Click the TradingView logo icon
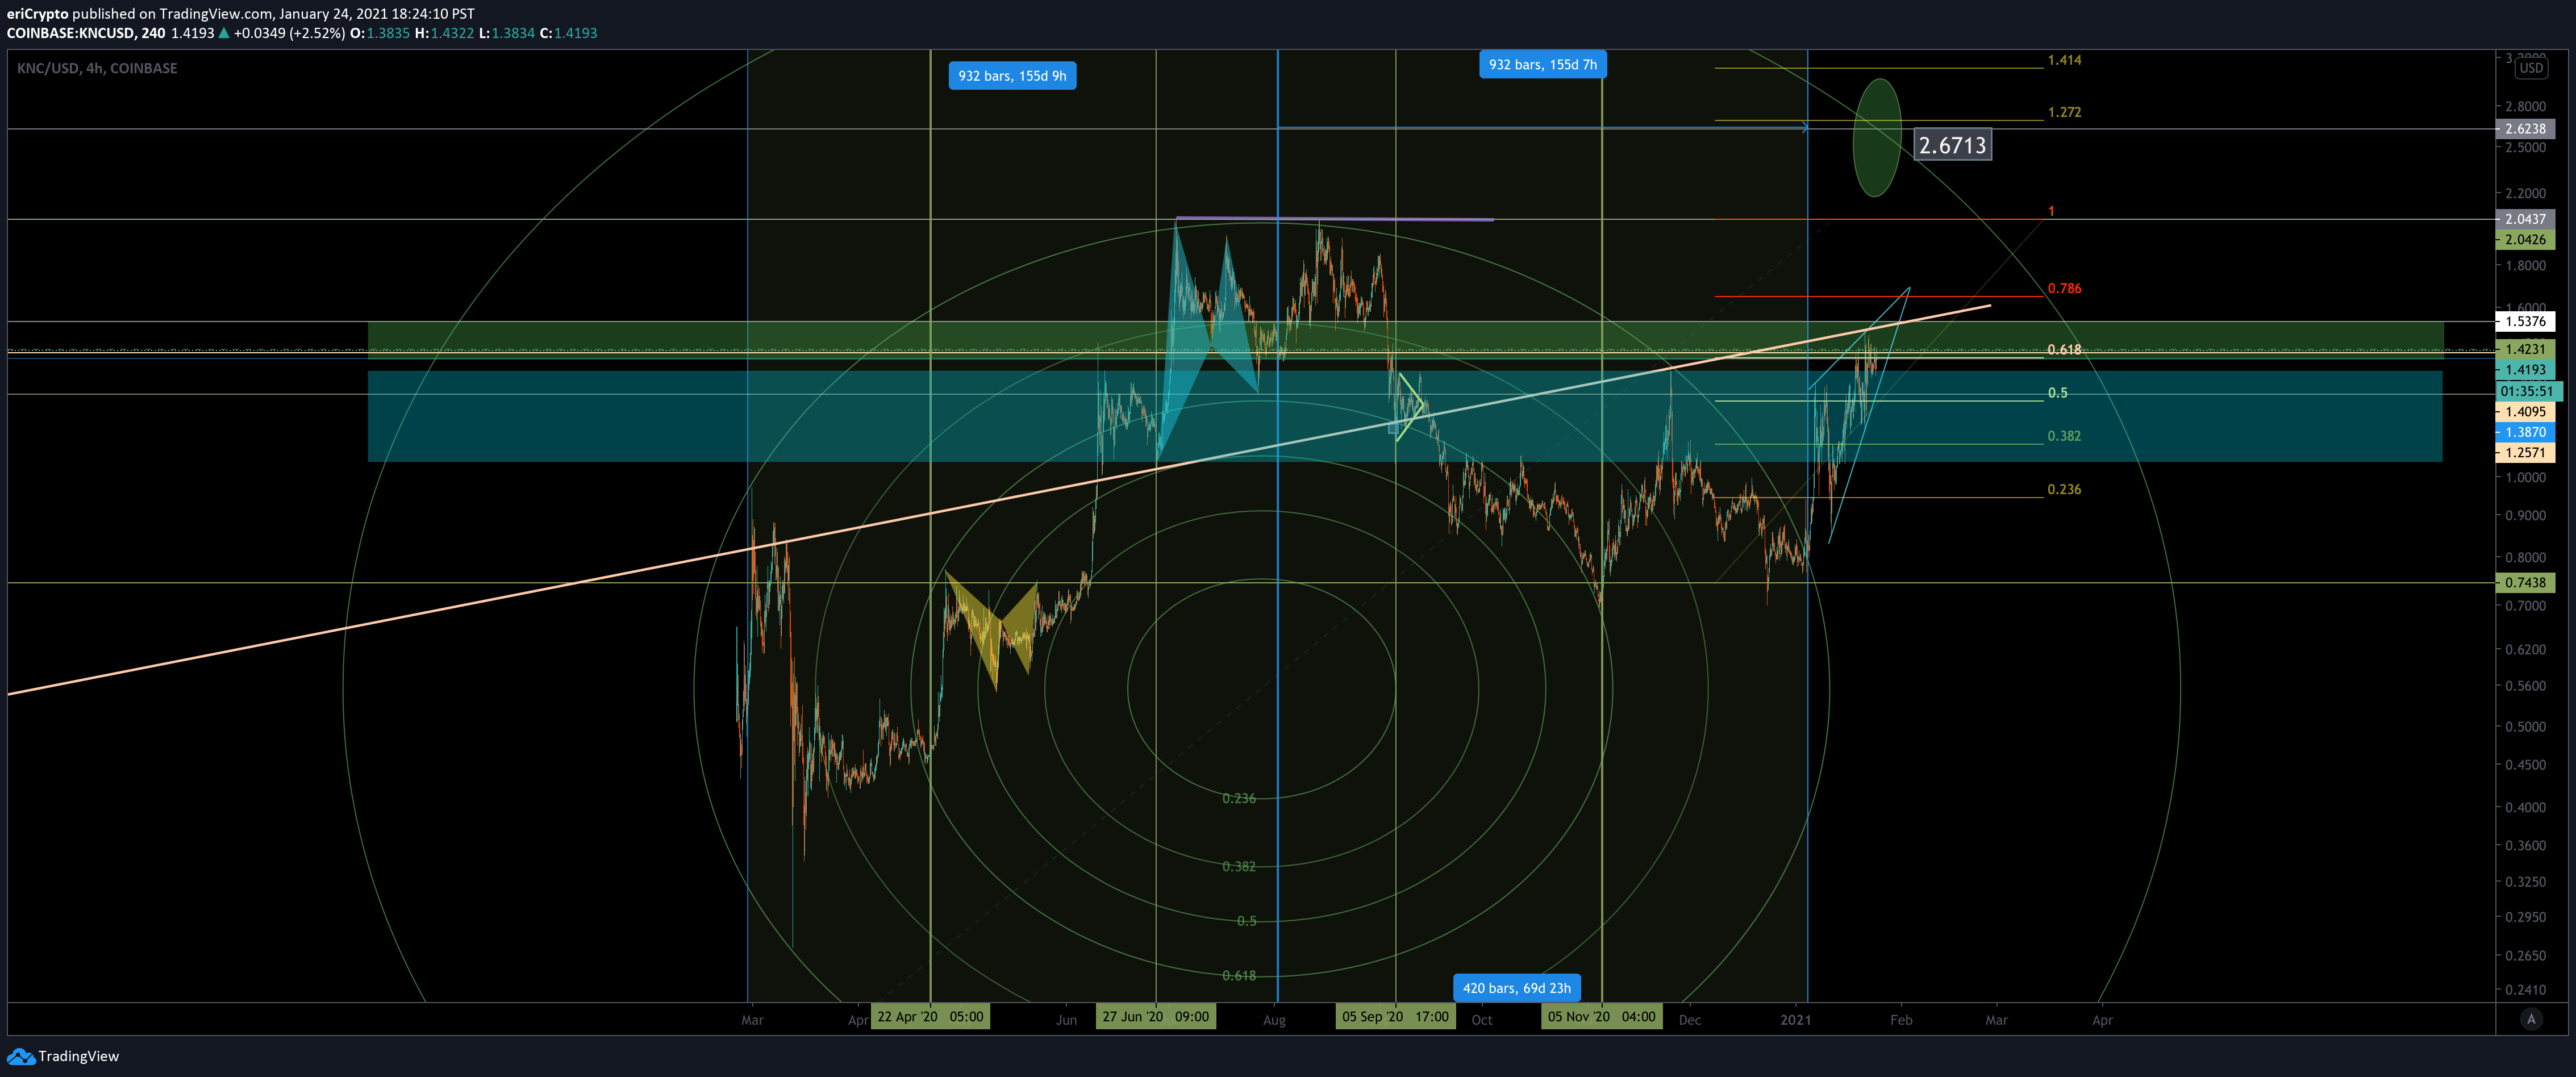This screenshot has width=2576, height=1077. click(x=20, y=1056)
